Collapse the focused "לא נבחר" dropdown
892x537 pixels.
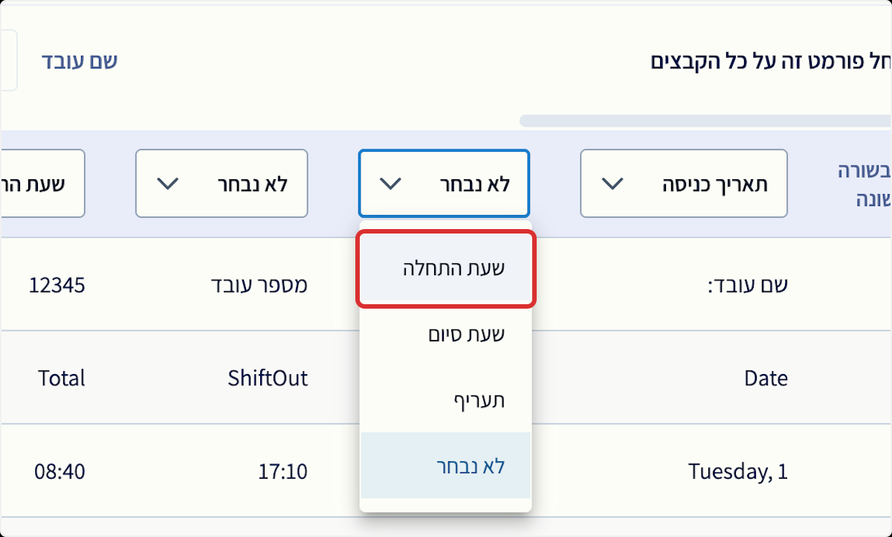(444, 184)
